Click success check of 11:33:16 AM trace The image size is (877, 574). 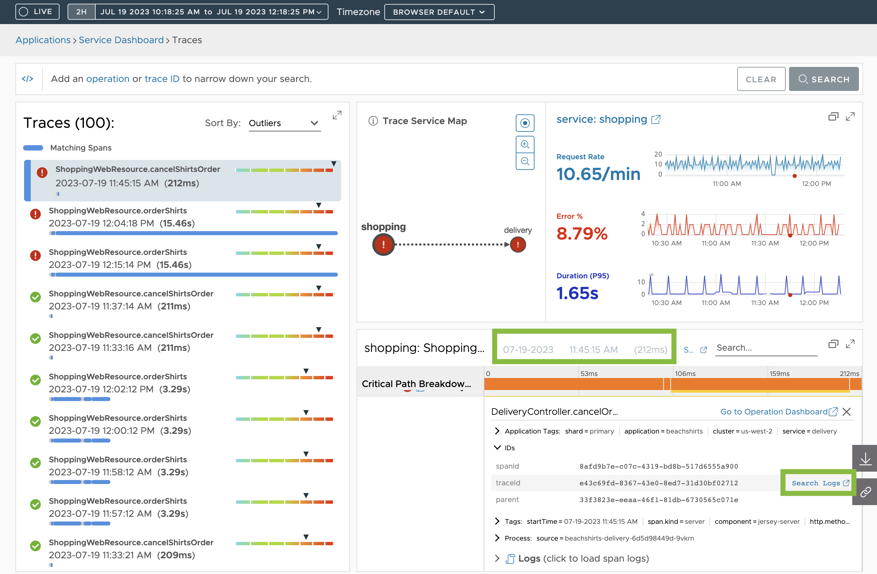click(x=35, y=338)
